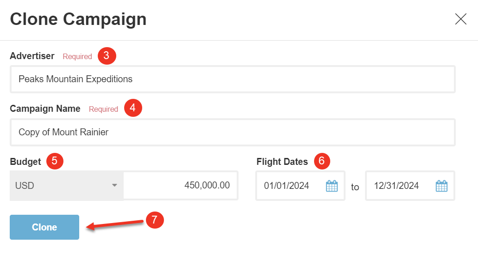The height and width of the screenshot is (254, 478).
Task: Expand the USD currency dropdown arrow
Action: 114,186
